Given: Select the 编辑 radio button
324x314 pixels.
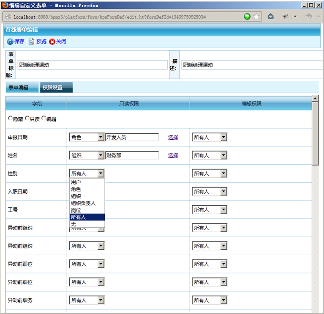Looking at the screenshot, I should click(x=44, y=118).
